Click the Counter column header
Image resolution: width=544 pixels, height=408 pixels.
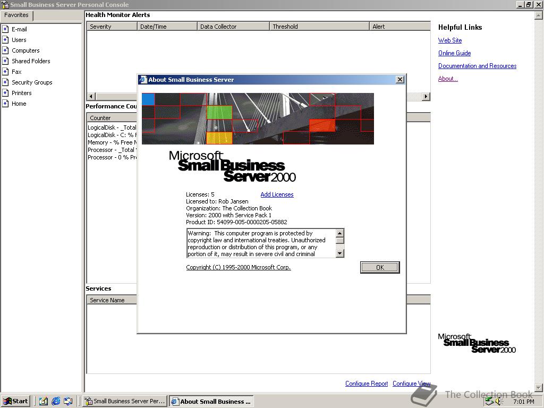point(112,118)
